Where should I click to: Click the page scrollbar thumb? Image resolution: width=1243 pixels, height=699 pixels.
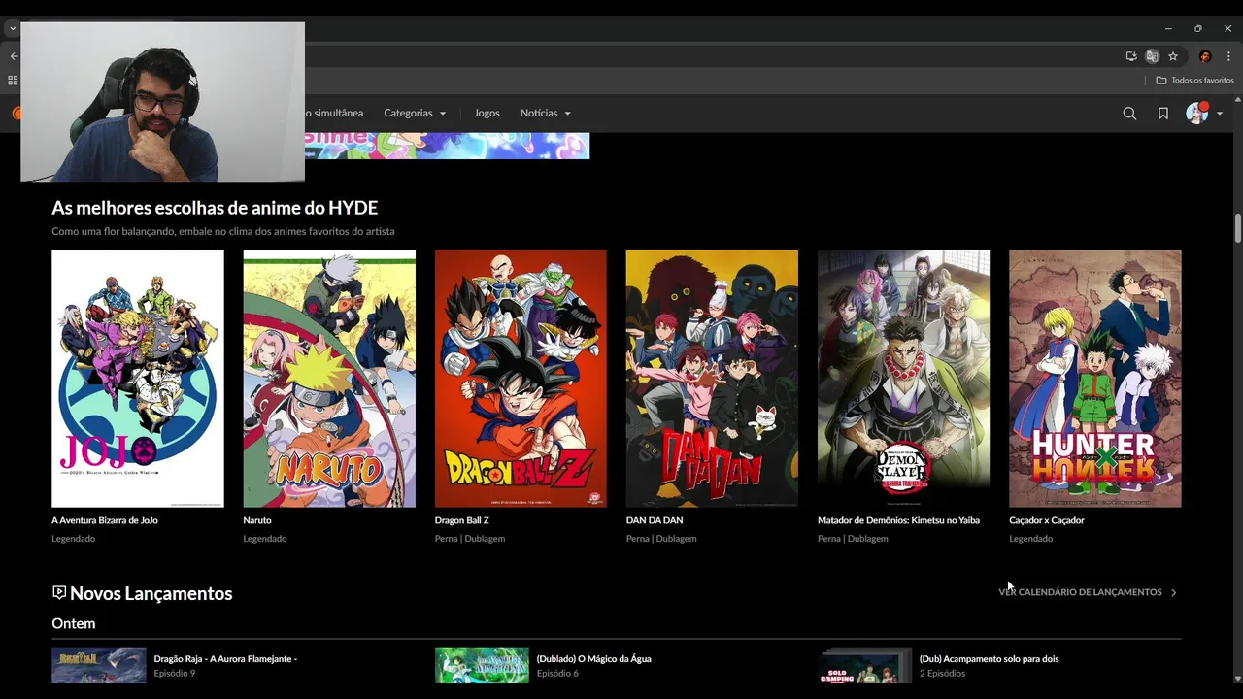(1238, 229)
